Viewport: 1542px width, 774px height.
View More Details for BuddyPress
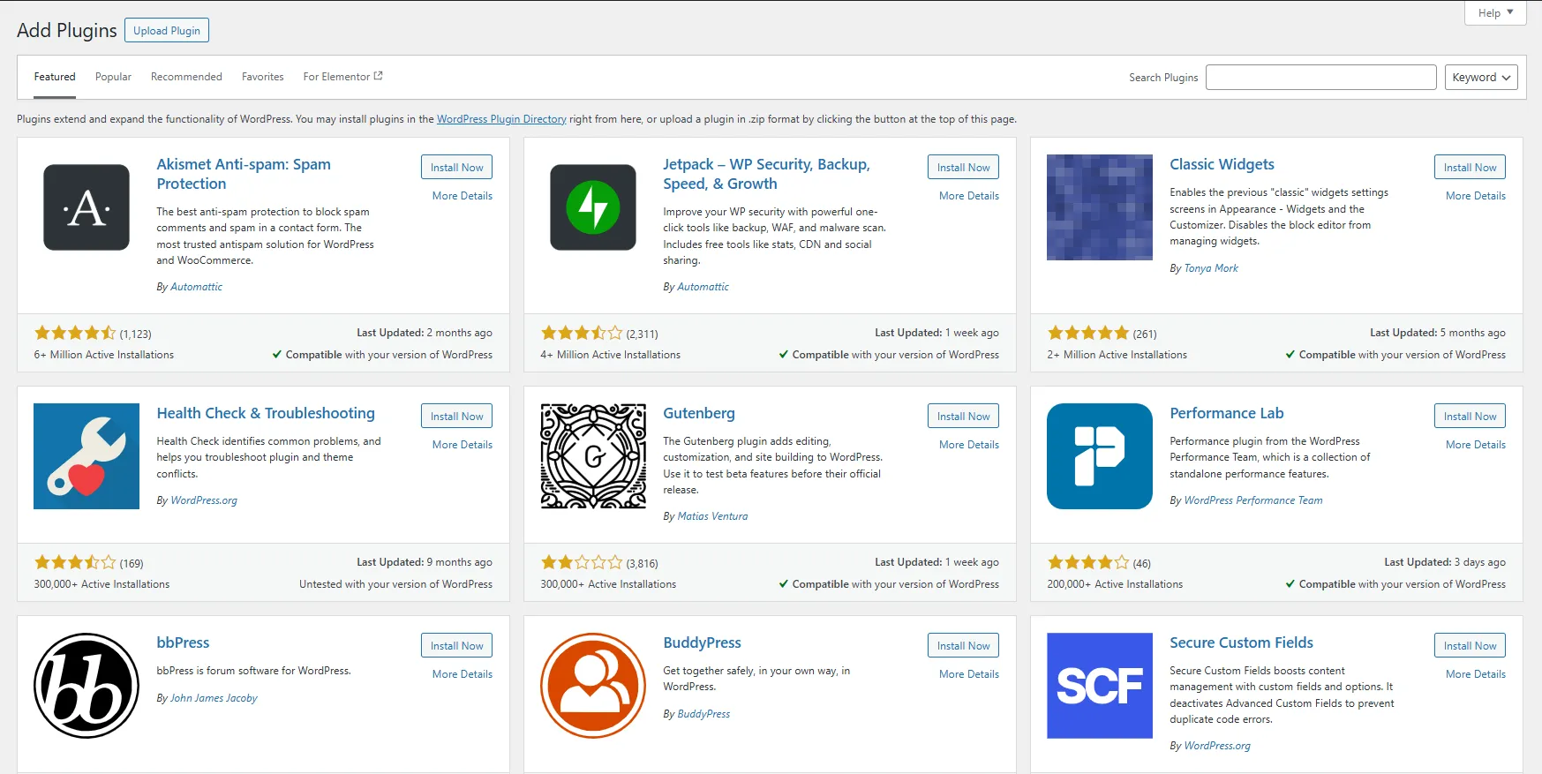coord(969,674)
